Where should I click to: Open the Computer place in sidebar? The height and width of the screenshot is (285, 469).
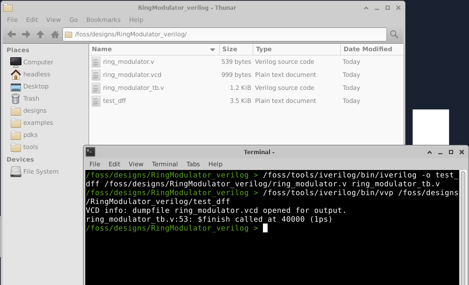pos(38,62)
